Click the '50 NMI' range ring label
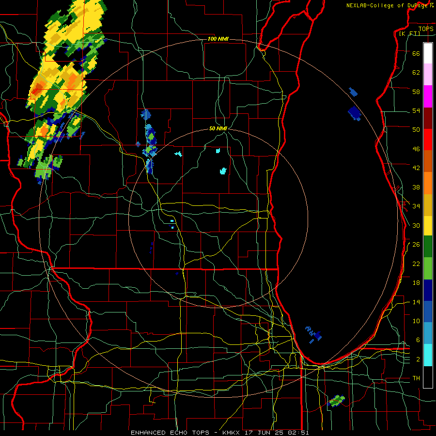This screenshot has width=436, height=436. point(218,128)
